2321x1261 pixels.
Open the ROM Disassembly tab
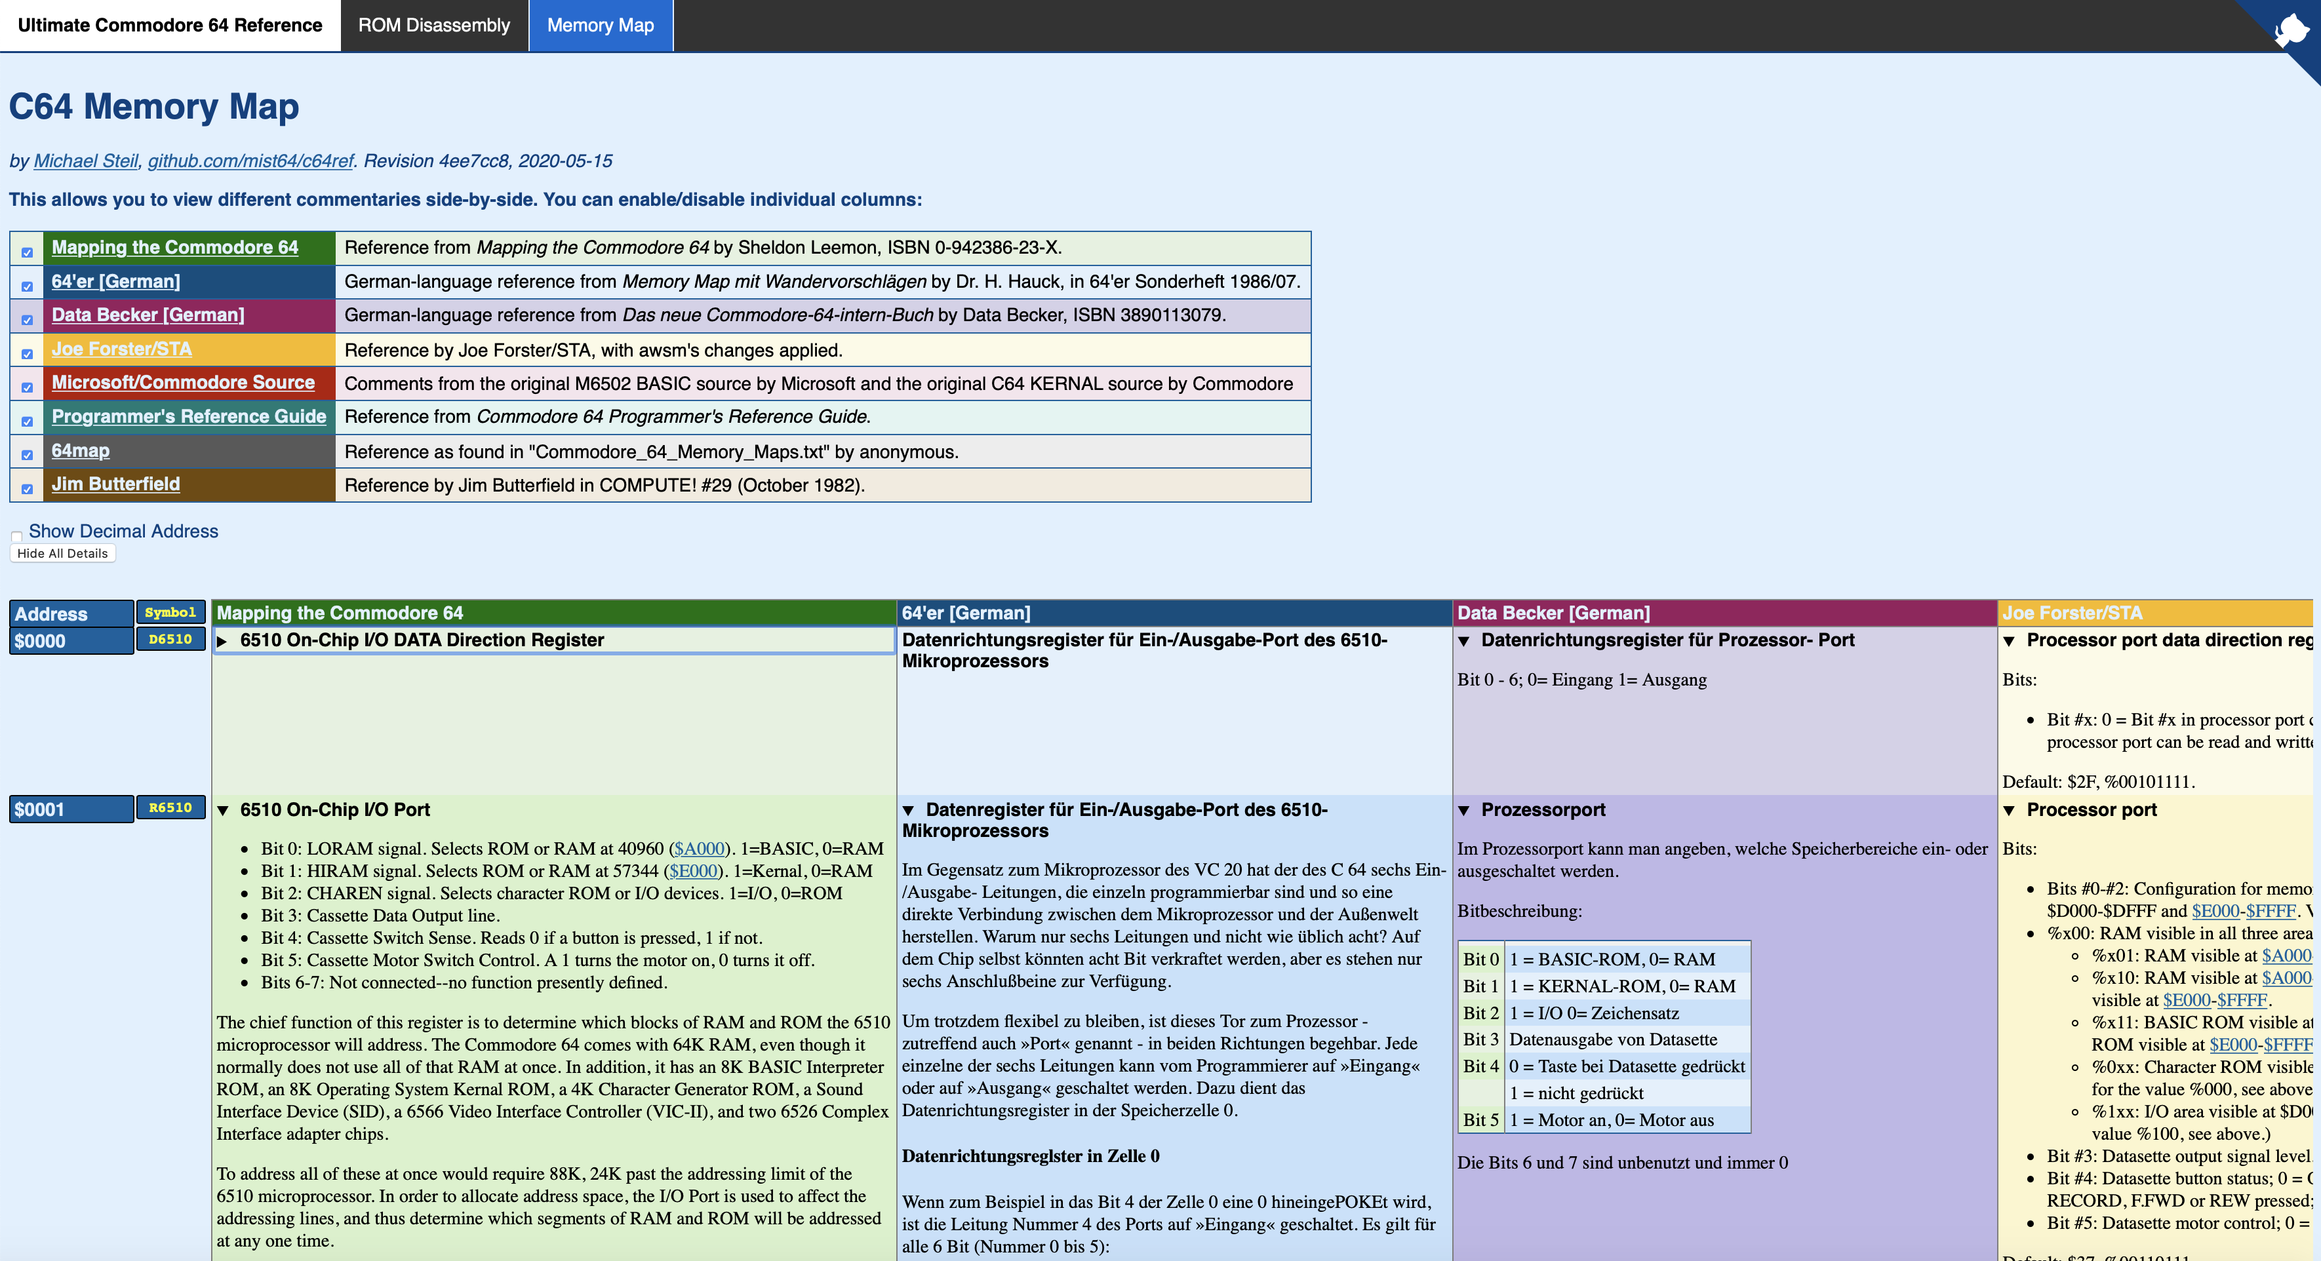coord(433,25)
